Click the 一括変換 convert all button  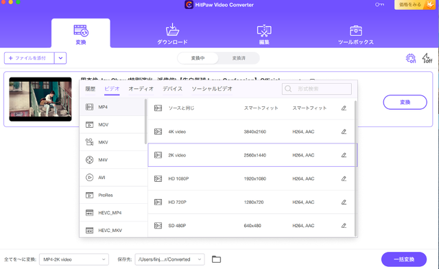[404, 259]
